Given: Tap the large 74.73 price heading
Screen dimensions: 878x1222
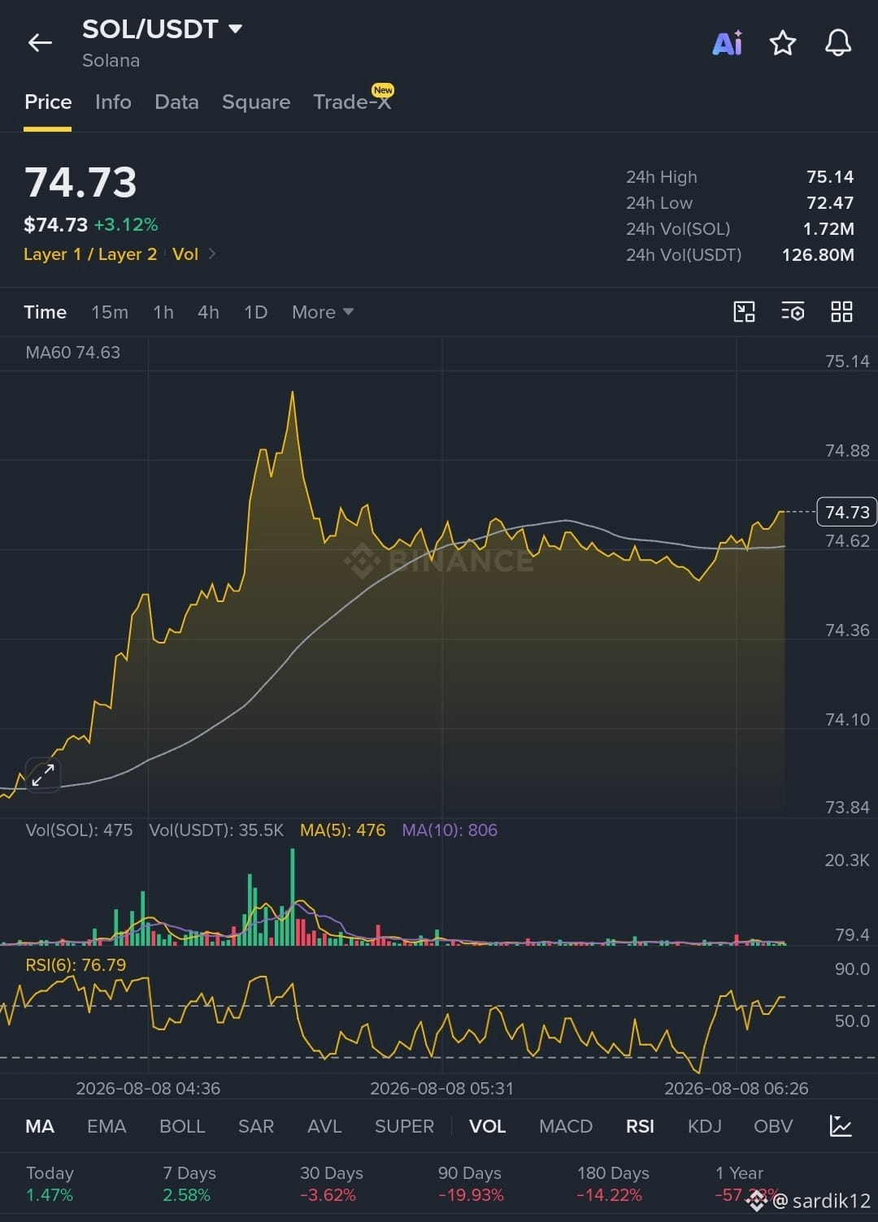Looking at the screenshot, I should [80, 182].
